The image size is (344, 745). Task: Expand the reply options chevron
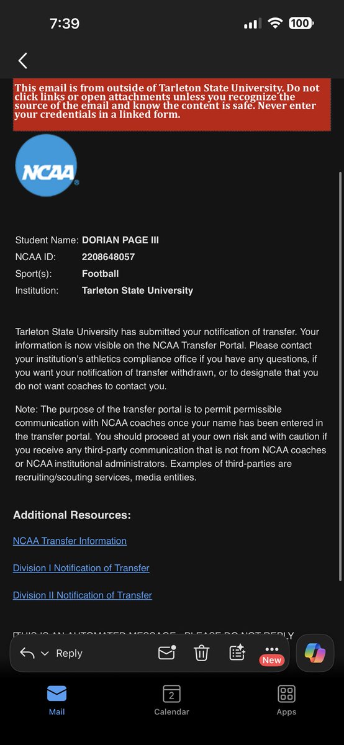click(45, 654)
